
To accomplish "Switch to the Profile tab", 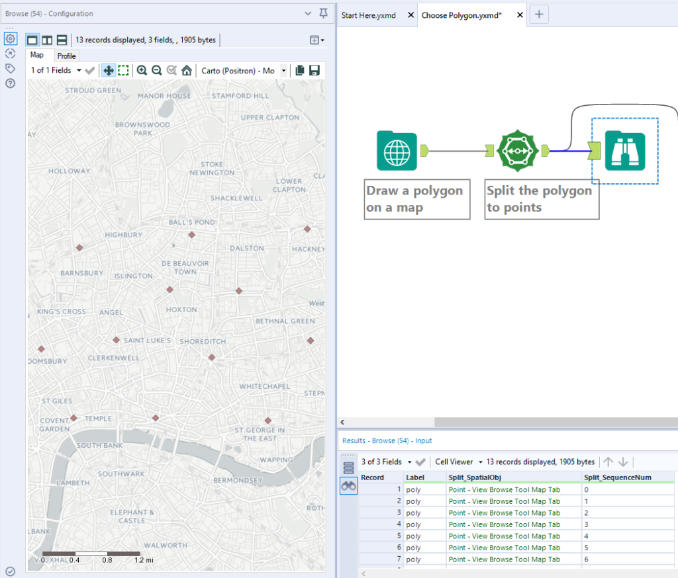I will 66,56.
